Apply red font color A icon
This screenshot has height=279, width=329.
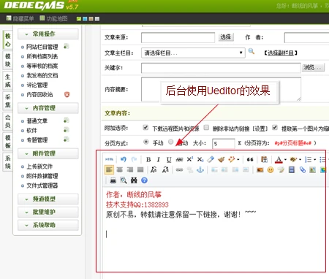point(279,160)
